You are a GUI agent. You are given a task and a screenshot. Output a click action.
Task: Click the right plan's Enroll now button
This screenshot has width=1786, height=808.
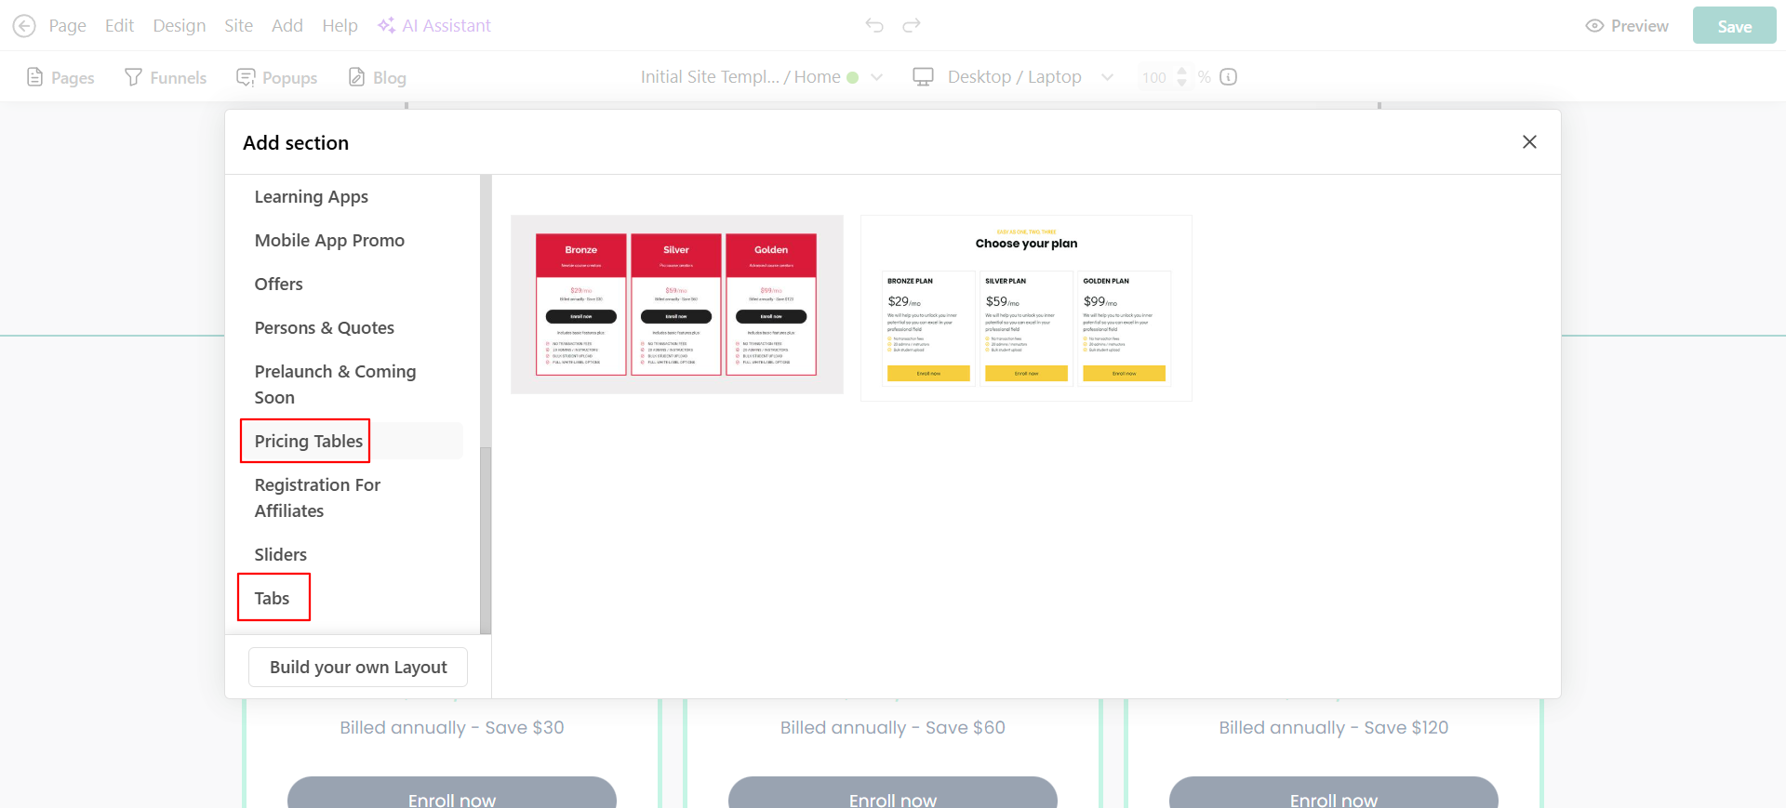click(1334, 795)
